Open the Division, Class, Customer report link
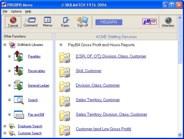Viewport: 184px width, 139px height. [98, 85]
